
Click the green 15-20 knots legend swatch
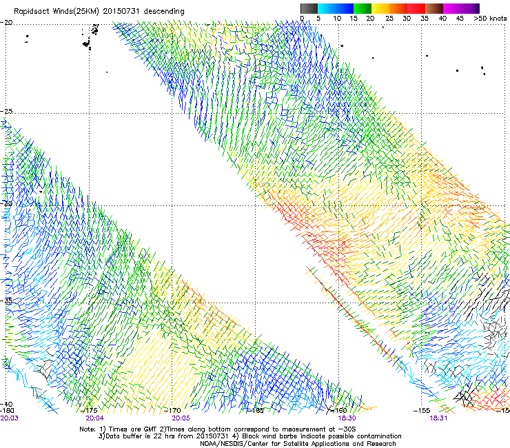(363, 8)
